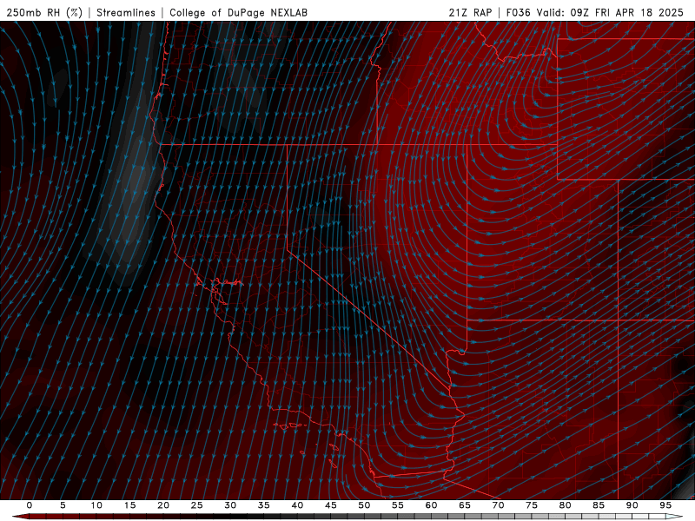Image resolution: width=695 pixels, height=521 pixels.
Task: Click the 50 tick label on the color scale
Action: coord(364,505)
